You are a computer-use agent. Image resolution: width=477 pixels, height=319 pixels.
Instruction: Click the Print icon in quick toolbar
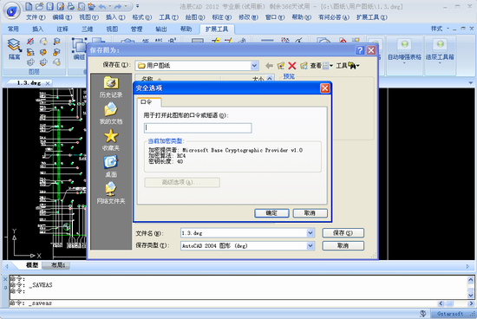[70, 6]
